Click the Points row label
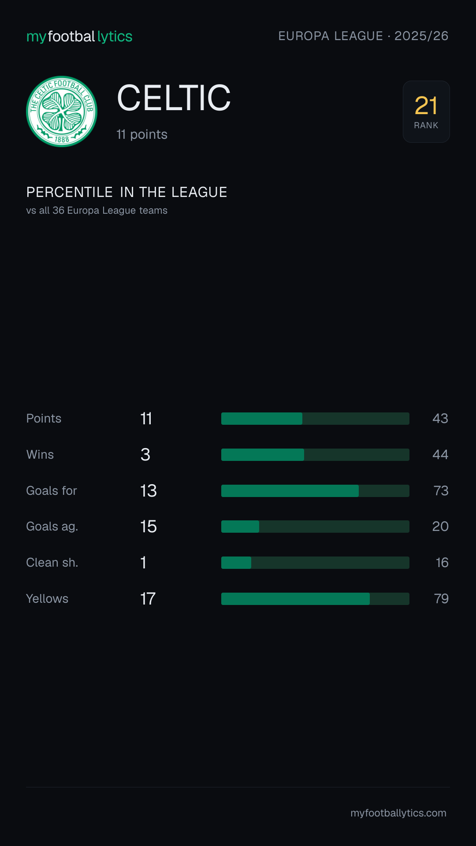This screenshot has height=846, width=476. (44, 419)
